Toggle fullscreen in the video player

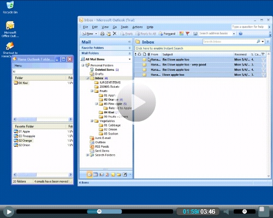(x=263, y=211)
